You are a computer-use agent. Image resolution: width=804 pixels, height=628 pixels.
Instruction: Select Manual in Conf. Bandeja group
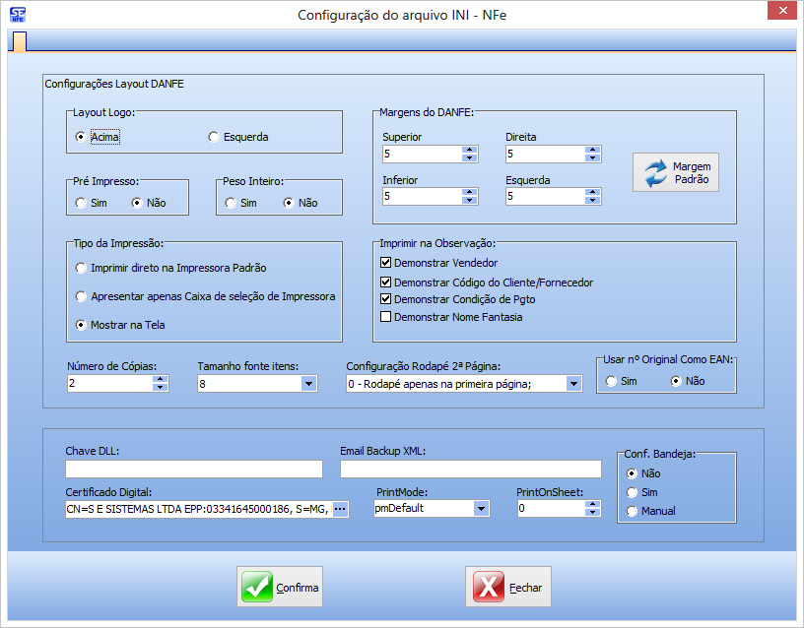[633, 511]
